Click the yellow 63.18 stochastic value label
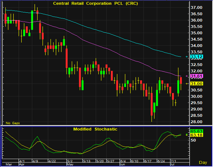This screenshot has height=167, width=213. click(197, 135)
